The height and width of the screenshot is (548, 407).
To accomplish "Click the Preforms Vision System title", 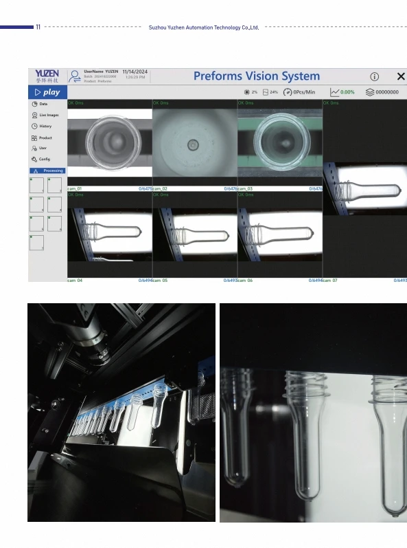I will (x=257, y=76).
